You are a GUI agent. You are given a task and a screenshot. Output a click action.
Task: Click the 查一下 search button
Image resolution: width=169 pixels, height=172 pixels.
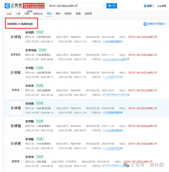coord(112,6)
